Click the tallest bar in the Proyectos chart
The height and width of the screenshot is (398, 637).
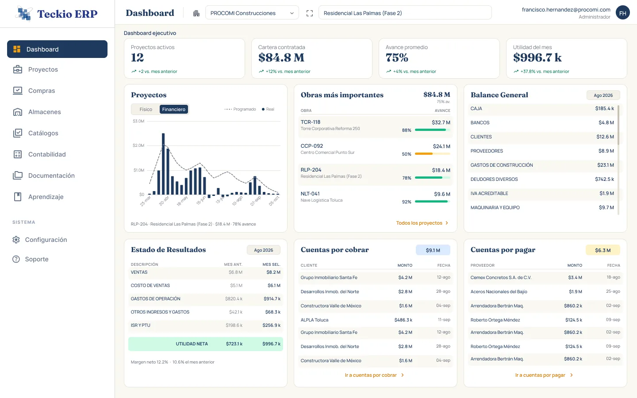pyautogui.click(x=163, y=164)
